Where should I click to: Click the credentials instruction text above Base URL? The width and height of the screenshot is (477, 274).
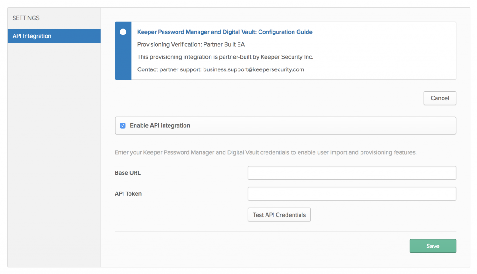click(266, 152)
